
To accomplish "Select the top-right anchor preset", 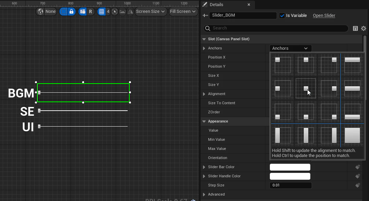I will (x=329, y=65).
